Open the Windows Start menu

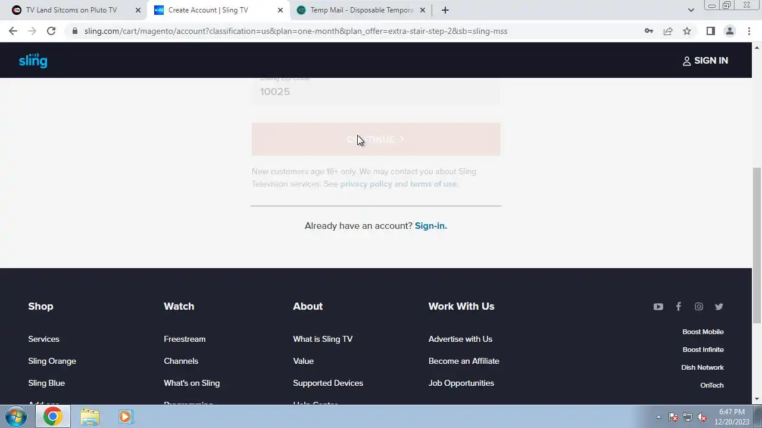pyautogui.click(x=16, y=417)
